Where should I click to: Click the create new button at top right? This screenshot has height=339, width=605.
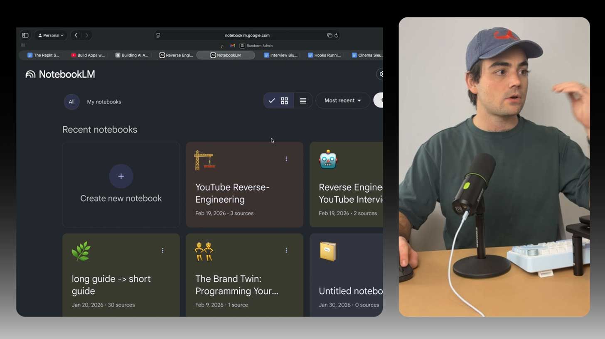(x=379, y=100)
